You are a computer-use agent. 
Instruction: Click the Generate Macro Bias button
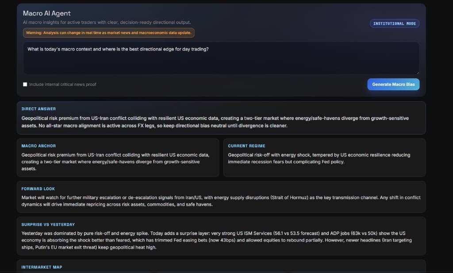coord(393,84)
